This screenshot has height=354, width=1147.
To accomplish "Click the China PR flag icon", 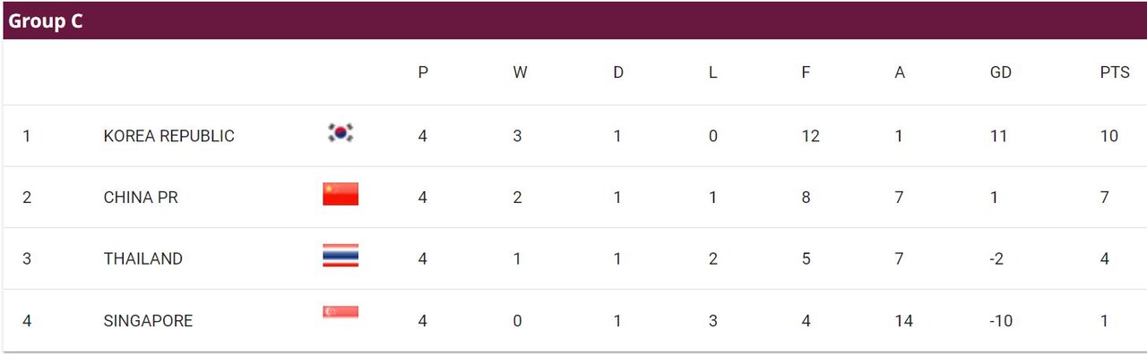I will pyautogui.click(x=341, y=194).
